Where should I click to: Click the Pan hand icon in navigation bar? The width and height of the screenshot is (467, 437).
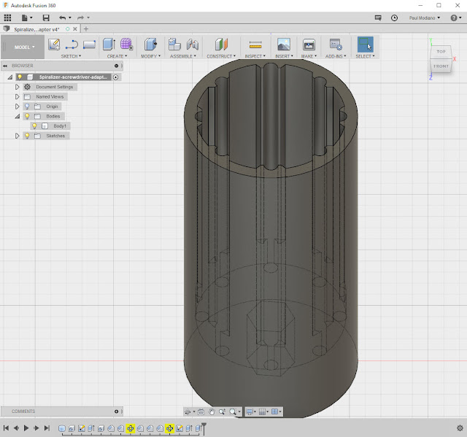212,412
